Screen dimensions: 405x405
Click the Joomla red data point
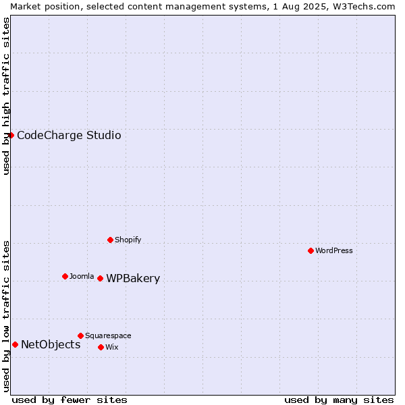[x=65, y=276]
